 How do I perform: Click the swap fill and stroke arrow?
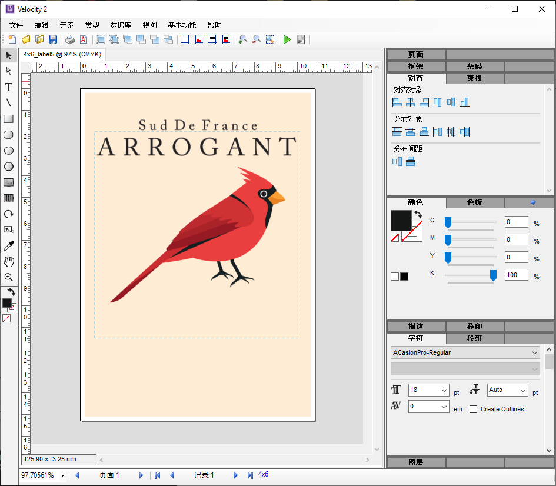[x=418, y=215]
